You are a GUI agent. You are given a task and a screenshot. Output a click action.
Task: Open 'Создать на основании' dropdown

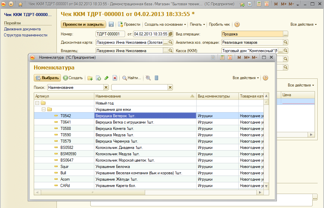(165, 24)
